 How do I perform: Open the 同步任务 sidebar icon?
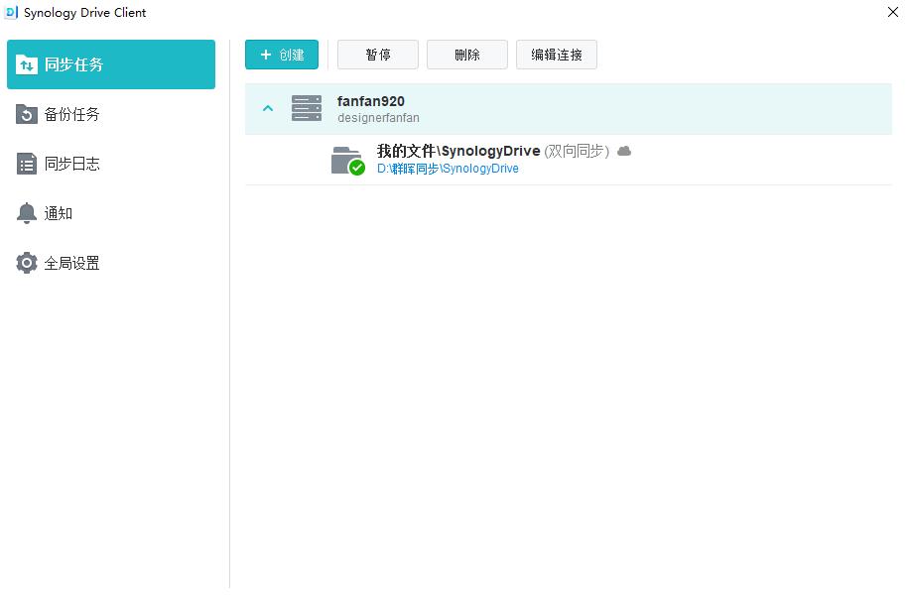pos(27,63)
